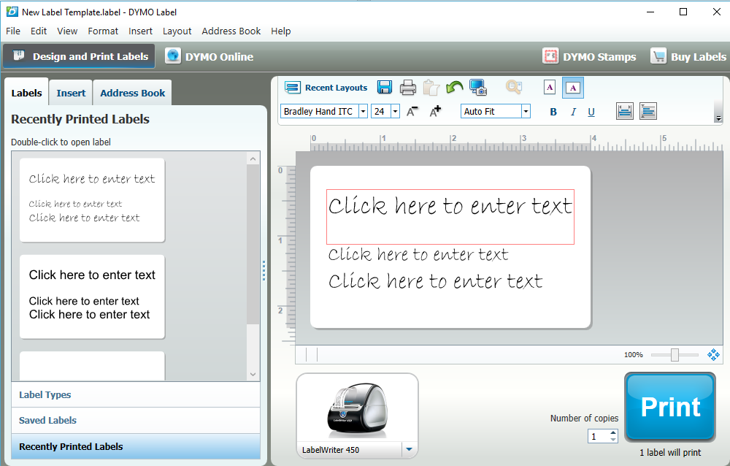Click the big blue Print button
The image size is (730, 466).
coord(670,407)
